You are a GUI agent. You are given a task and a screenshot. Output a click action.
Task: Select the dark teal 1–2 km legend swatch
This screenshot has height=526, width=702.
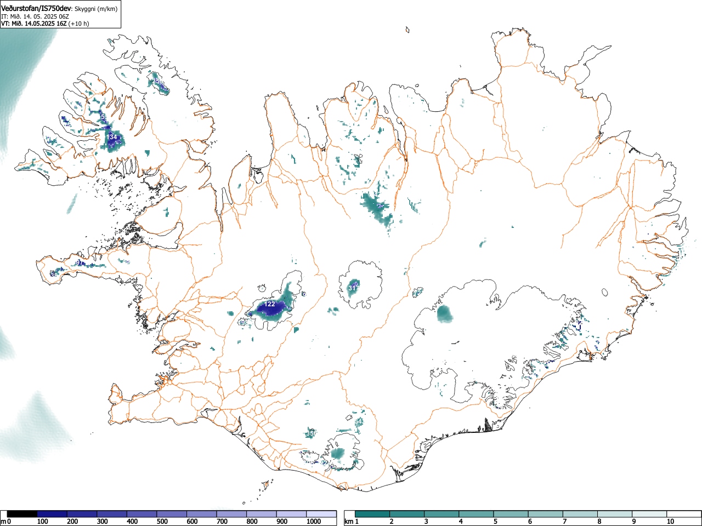372,514
